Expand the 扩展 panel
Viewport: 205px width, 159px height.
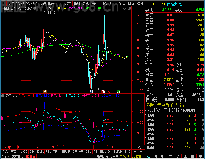pos(5,156)
